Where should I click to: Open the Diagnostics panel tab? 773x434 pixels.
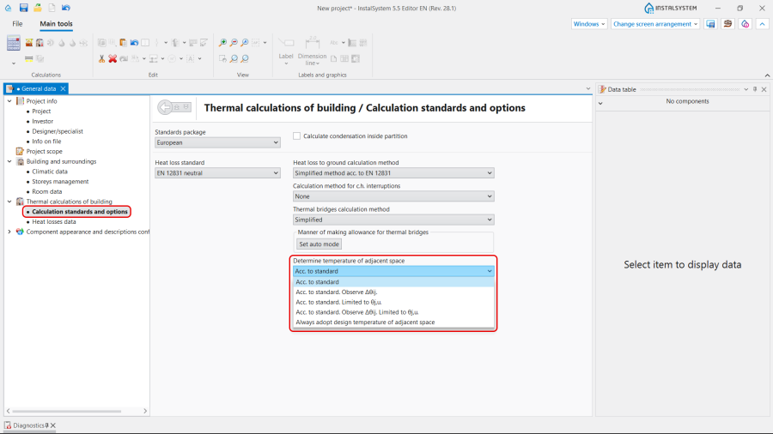(27, 425)
